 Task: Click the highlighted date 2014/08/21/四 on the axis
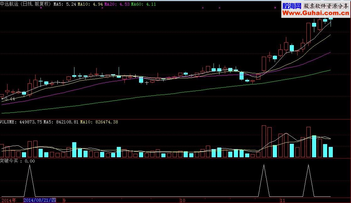[x=40, y=200]
